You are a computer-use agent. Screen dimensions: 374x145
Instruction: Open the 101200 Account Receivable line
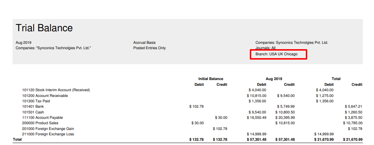point(45,96)
